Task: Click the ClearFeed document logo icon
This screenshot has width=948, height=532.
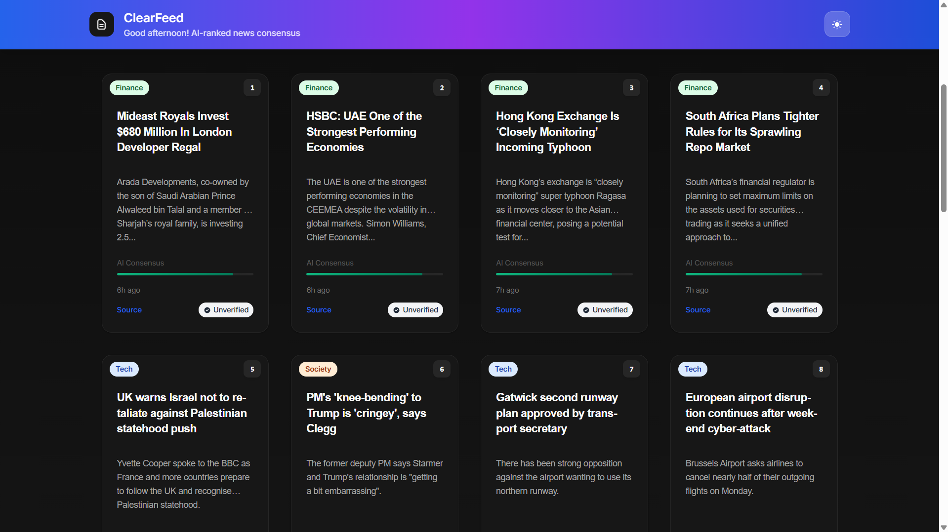Action: 101,24
